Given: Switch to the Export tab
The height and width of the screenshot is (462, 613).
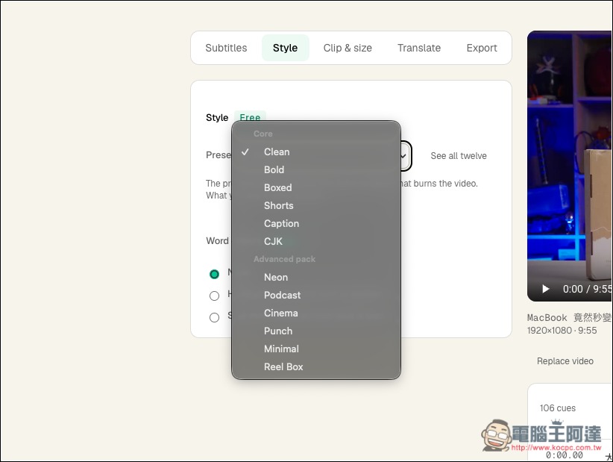Looking at the screenshot, I should [x=482, y=48].
